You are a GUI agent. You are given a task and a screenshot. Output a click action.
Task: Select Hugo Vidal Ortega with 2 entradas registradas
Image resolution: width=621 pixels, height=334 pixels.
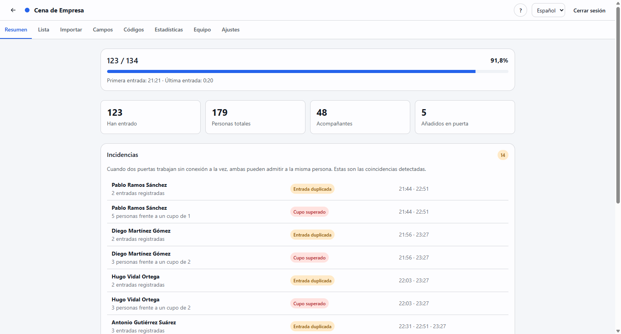pos(308,280)
